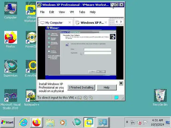The image size is (171, 128).
Task: Click the Name field in XP setup
Action: pyautogui.click(x=98, y=49)
